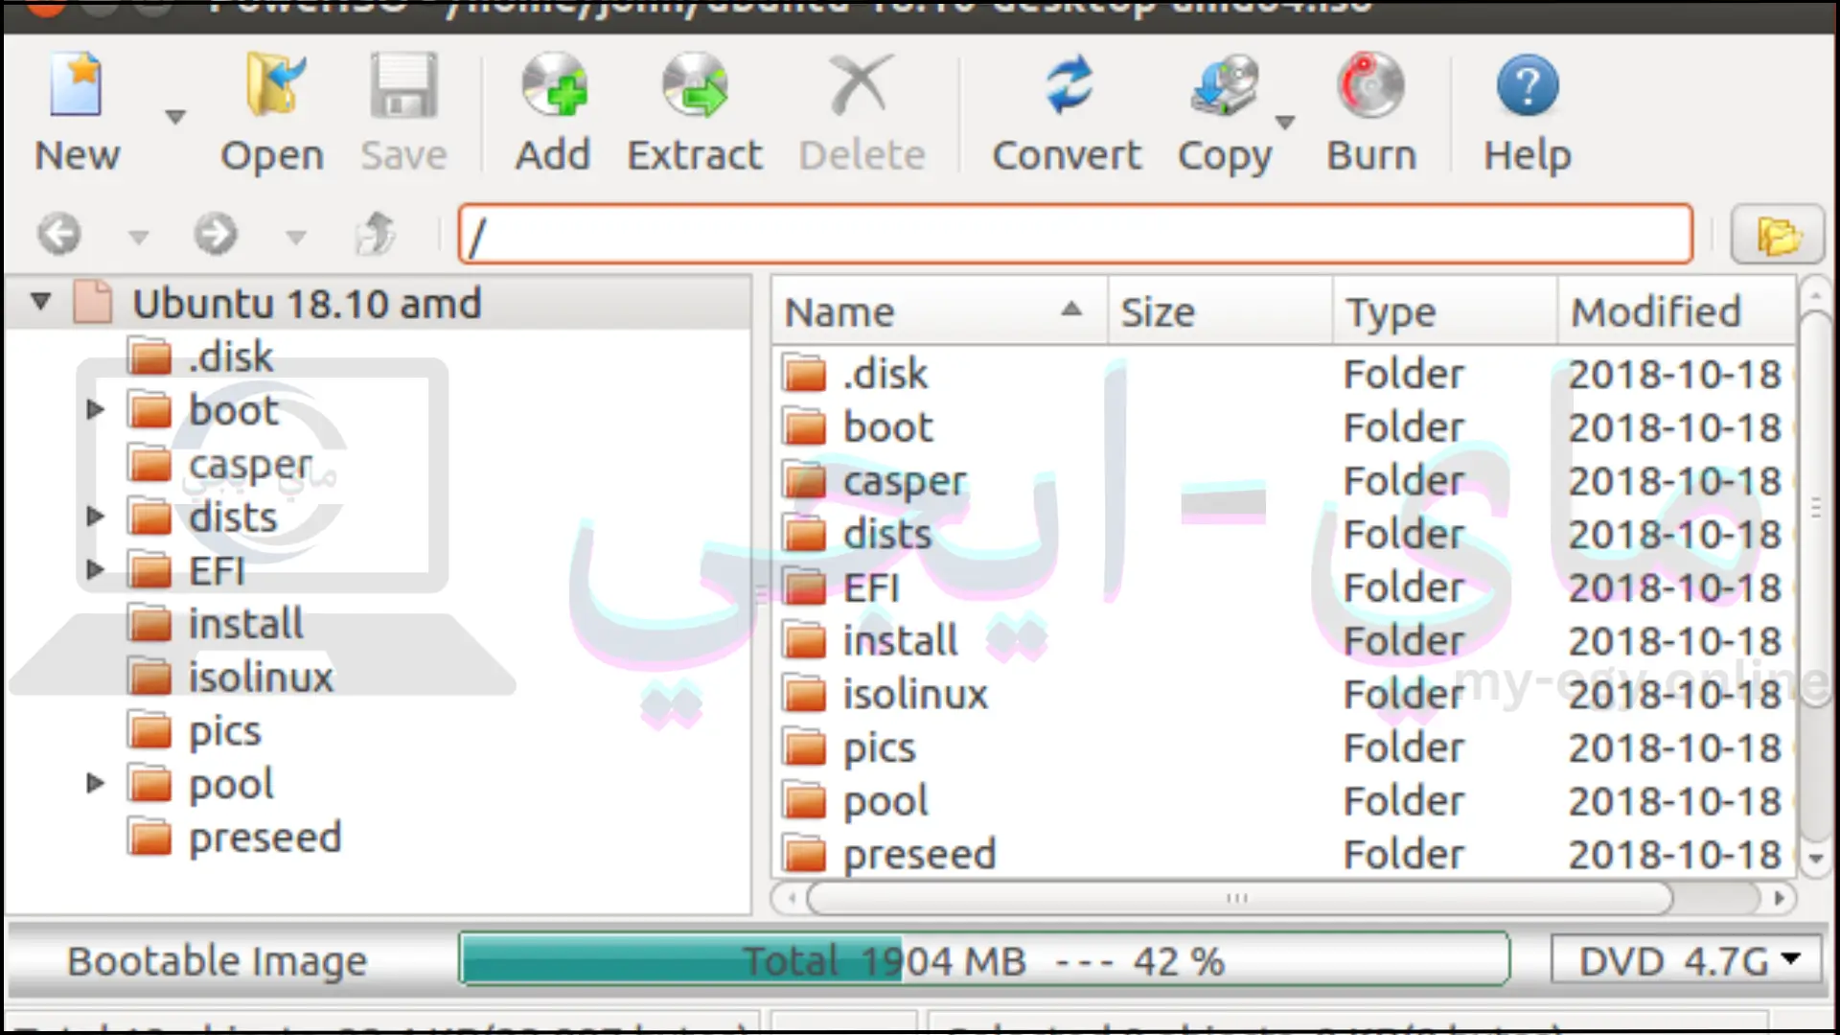Select preseed folder in the tree

coord(264,838)
